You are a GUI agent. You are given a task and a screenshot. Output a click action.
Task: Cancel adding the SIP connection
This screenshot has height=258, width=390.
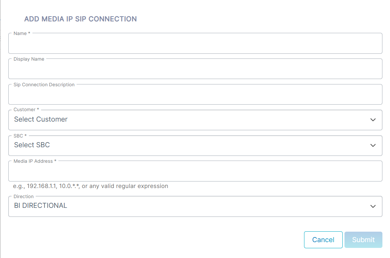coord(323,240)
